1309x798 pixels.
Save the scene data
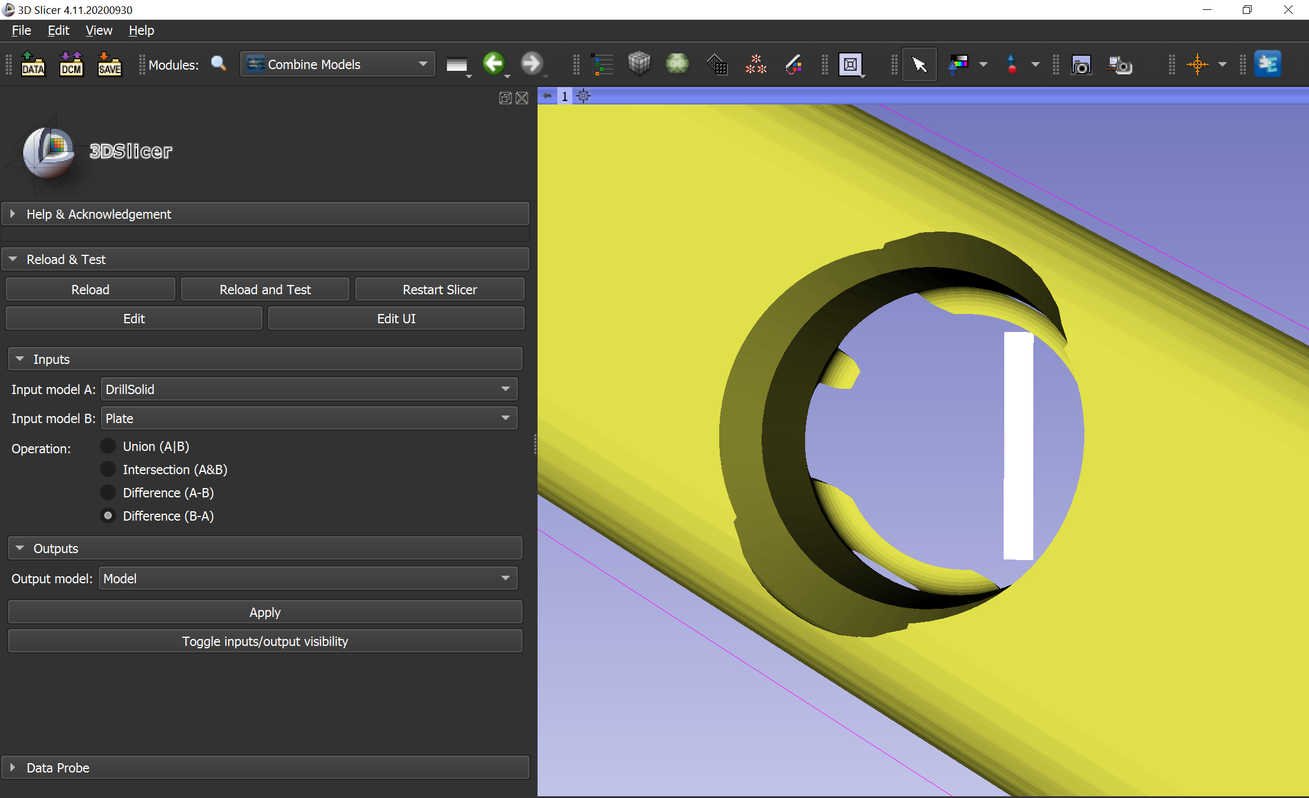pyautogui.click(x=109, y=64)
